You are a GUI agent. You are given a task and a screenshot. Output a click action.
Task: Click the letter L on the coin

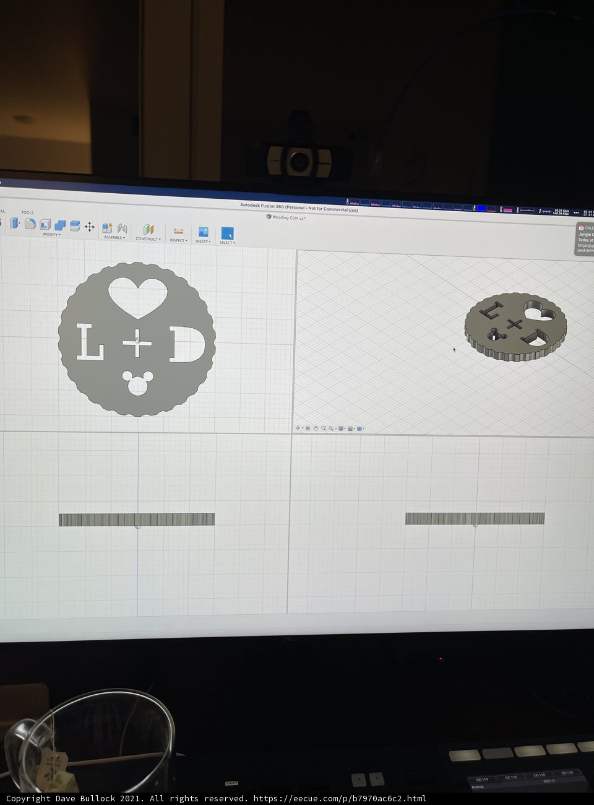click(90, 341)
